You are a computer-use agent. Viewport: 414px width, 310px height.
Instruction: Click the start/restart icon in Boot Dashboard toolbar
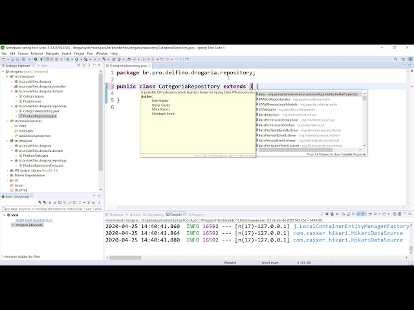(x=40, y=202)
